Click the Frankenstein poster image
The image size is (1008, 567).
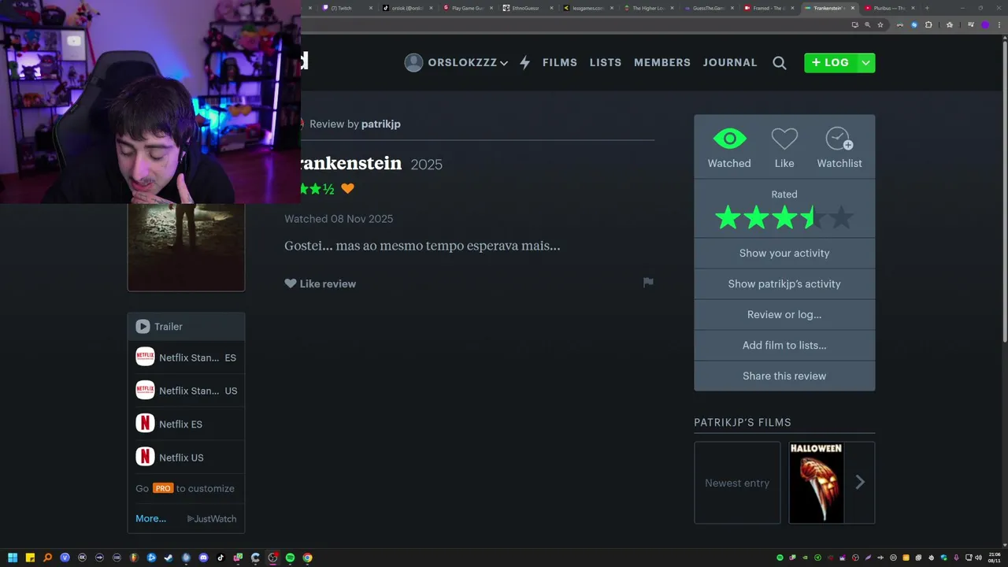coord(186,247)
